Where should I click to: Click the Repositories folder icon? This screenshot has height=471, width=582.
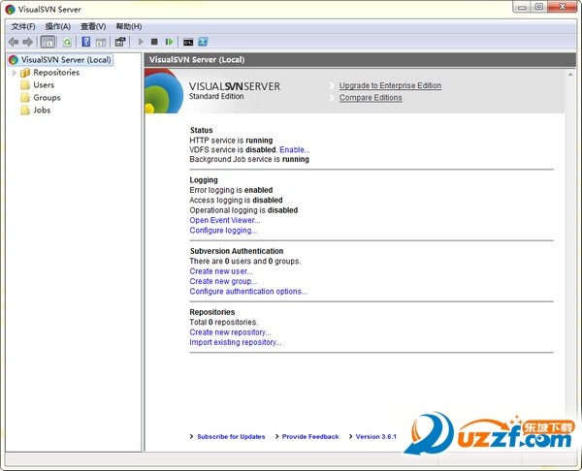tap(25, 73)
